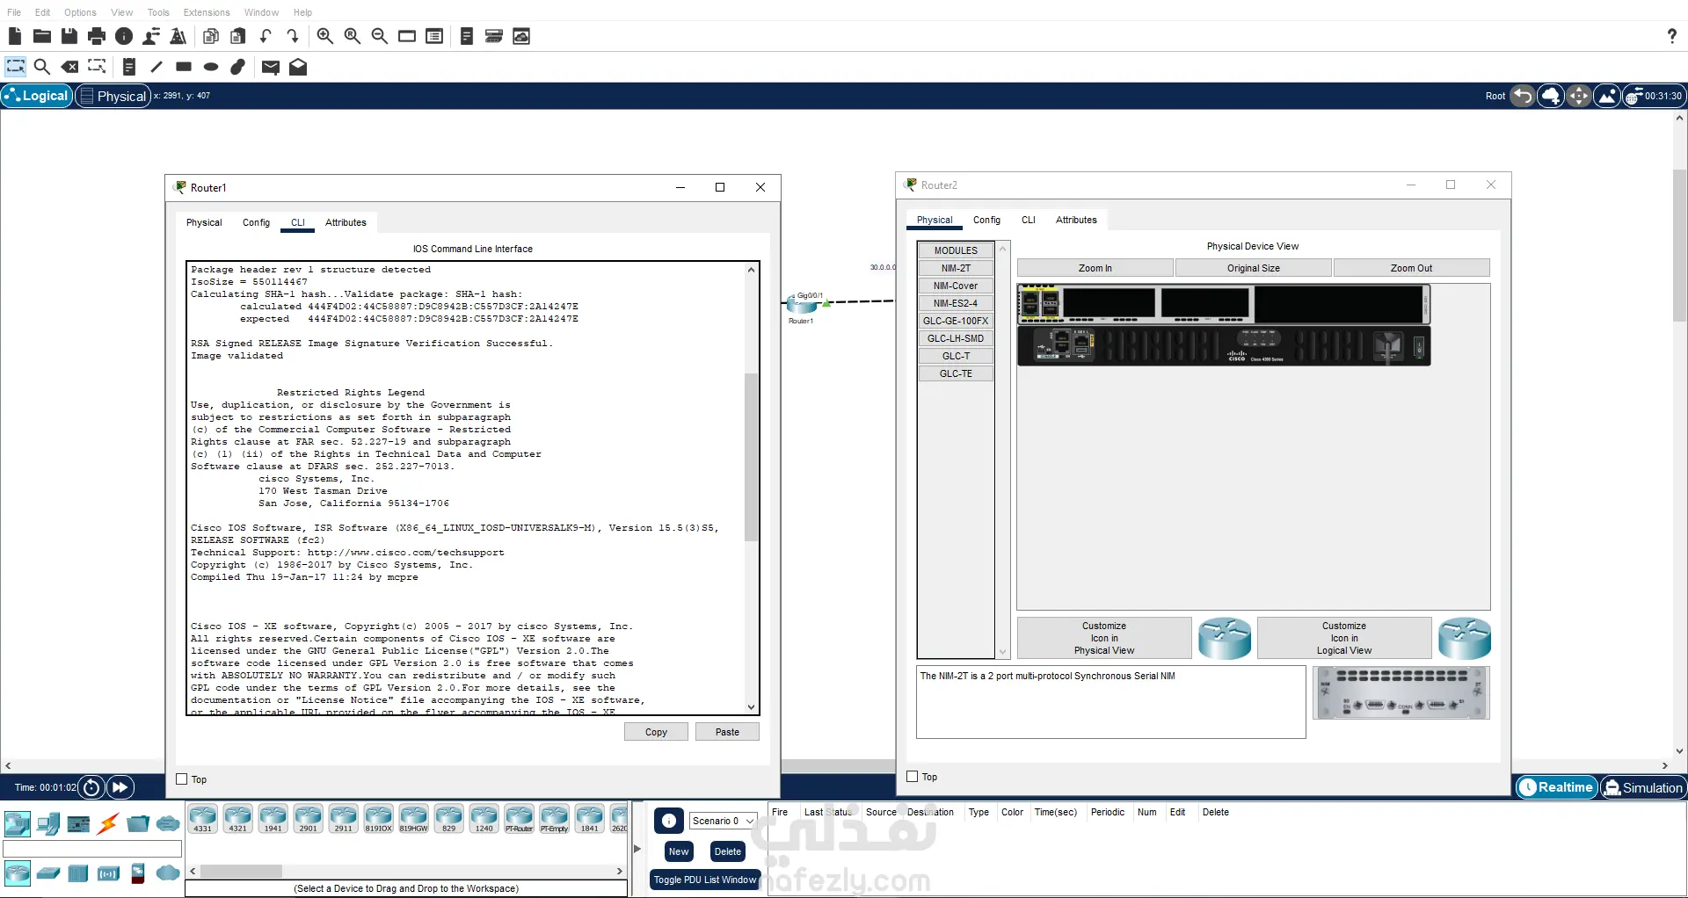This screenshot has width=1688, height=898.
Task: Select the Connections lightning bolt icon
Action: coord(108,824)
